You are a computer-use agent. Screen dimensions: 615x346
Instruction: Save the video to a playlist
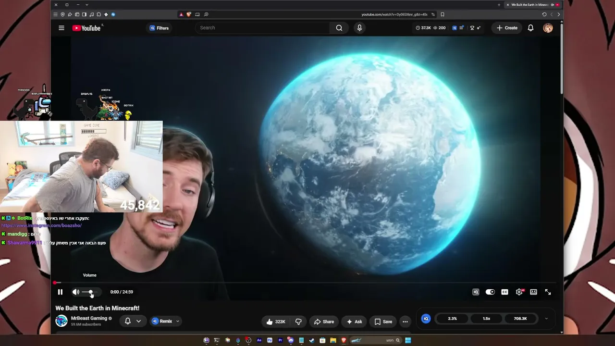pyautogui.click(x=383, y=321)
